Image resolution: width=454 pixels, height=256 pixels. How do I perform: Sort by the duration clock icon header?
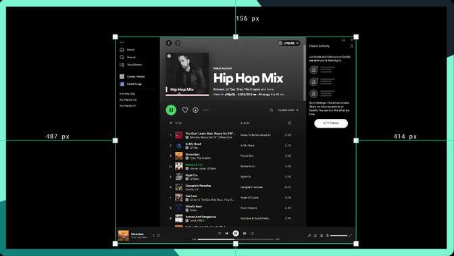pyautogui.click(x=290, y=124)
